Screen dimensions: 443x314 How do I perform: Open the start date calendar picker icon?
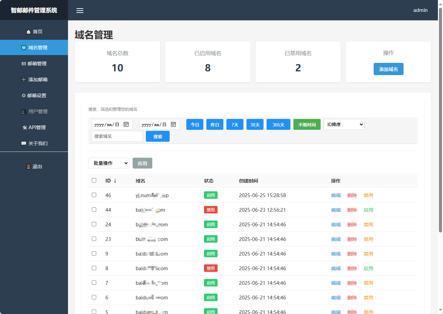[126, 124]
